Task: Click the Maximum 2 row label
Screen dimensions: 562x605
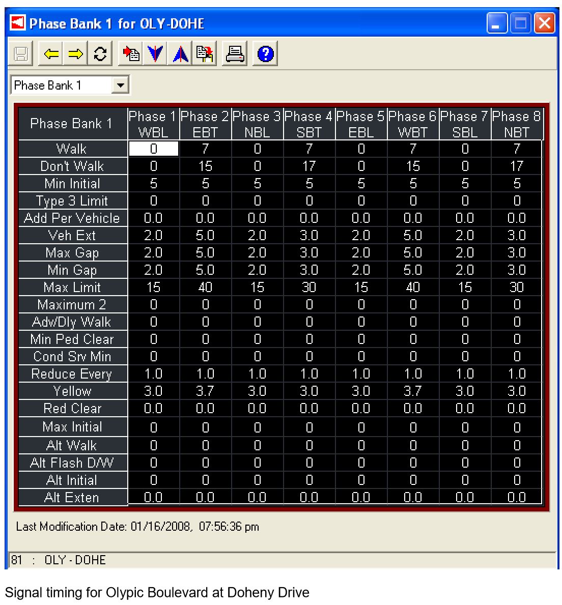Action: tap(73, 304)
